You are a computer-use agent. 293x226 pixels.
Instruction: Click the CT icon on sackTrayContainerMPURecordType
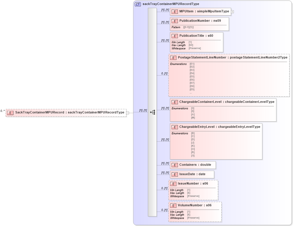(x=138, y=4)
